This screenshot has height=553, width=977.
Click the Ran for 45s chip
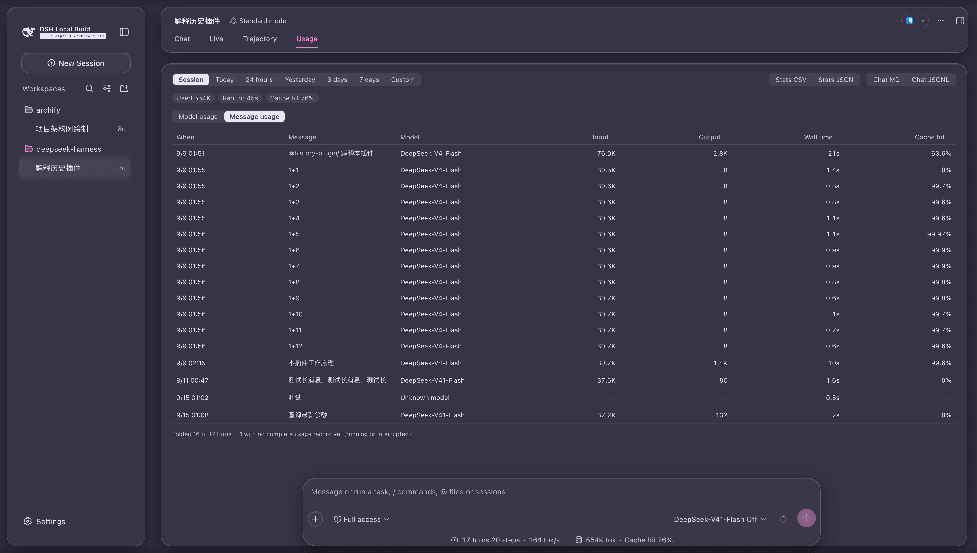pos(240,98)
